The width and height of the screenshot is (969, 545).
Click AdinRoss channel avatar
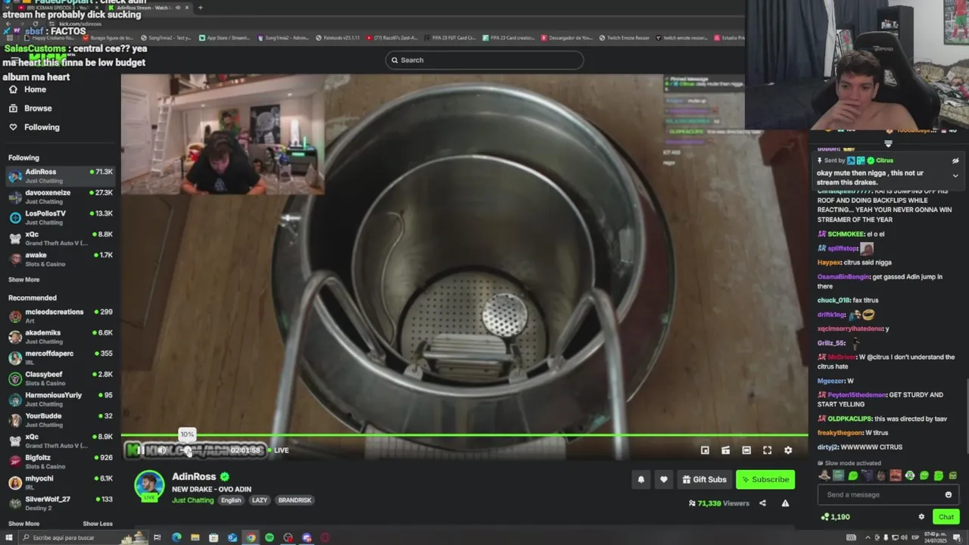pos(149,486)
